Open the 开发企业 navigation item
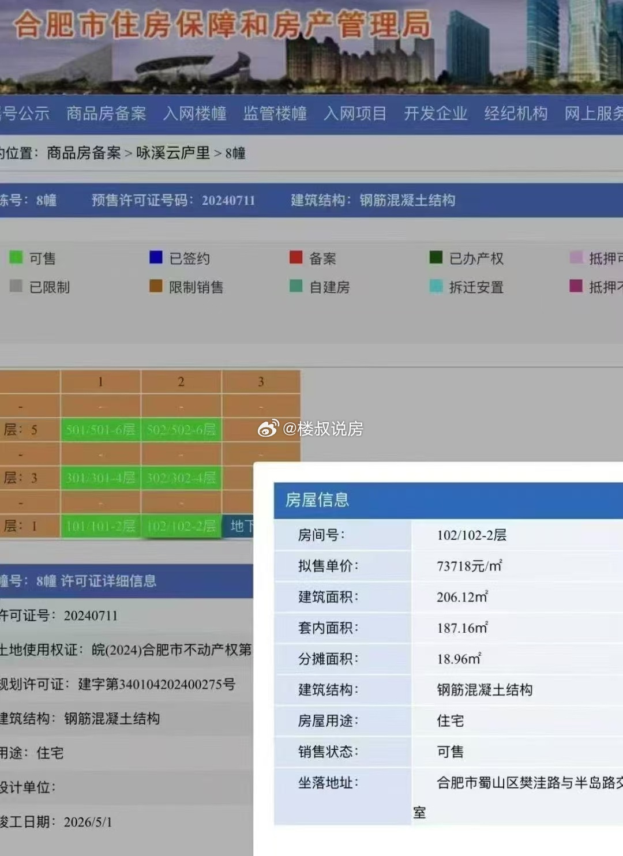This screenshot has height=856, width=623. click(x=436, y=114)
